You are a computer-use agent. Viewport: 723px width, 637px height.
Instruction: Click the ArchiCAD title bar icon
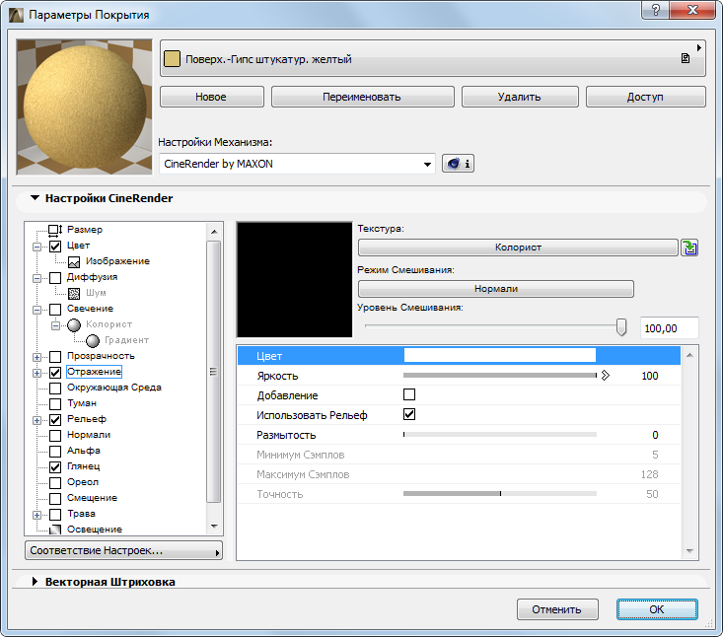pyautogui.click(x=16, y=15)
